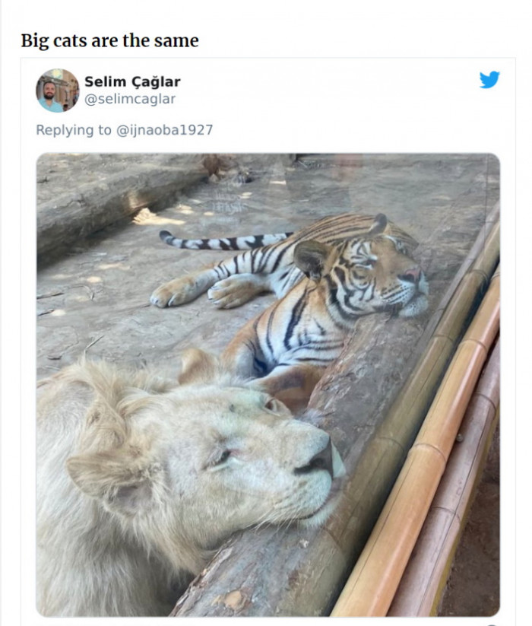Click the @selimcaglar handle
This screenshot has width=532, height=626.
pos(130,99)
